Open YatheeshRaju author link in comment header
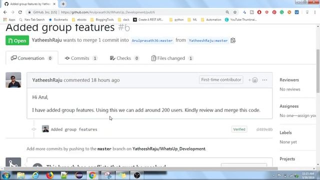Image resolution: width=320 pixels, height=180 pixels. coord(47,80)
